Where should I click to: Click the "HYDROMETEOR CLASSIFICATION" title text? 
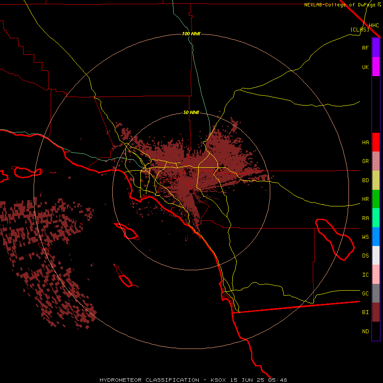149,380
